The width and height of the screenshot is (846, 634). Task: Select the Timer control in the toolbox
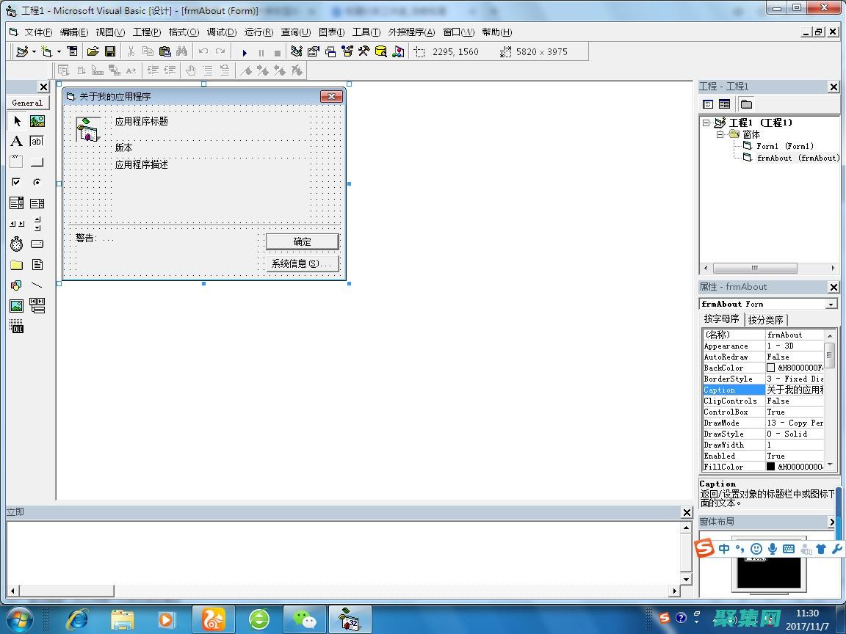click(x=16, y=244)
